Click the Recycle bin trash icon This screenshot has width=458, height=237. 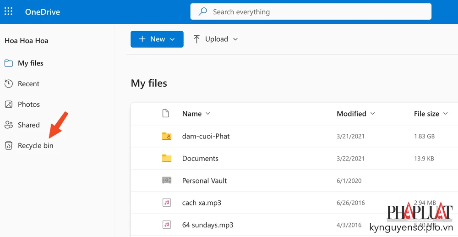[x=9, y=145]
